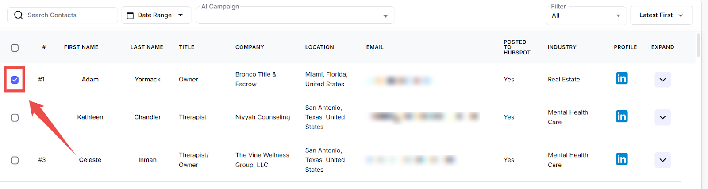This screenshot has height=189, width=708.
Task: Select Celeste Inman's row checkbox
Action: coord(15,160)
